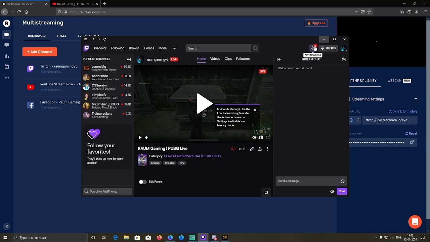Edit stream info with pencil icon

point(252,149)
